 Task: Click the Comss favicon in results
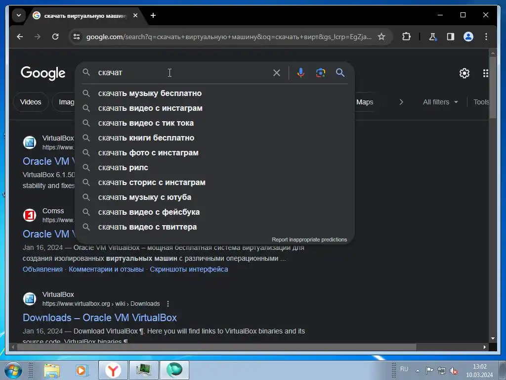(x=30, y=215)
